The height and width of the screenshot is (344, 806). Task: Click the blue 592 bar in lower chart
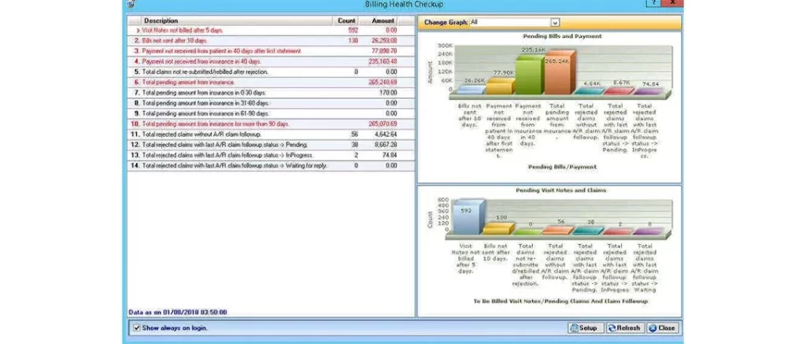click(x=468, y=217)
